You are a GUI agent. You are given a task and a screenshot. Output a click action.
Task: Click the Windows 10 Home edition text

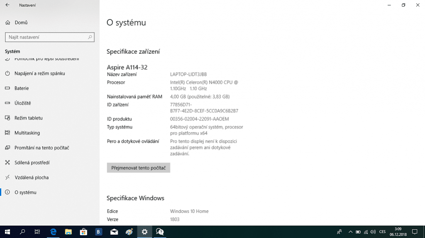189,211
